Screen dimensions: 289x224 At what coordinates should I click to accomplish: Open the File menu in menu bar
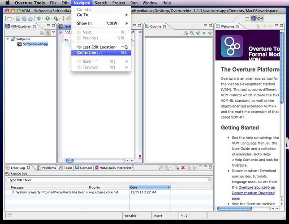pos(53,3)
